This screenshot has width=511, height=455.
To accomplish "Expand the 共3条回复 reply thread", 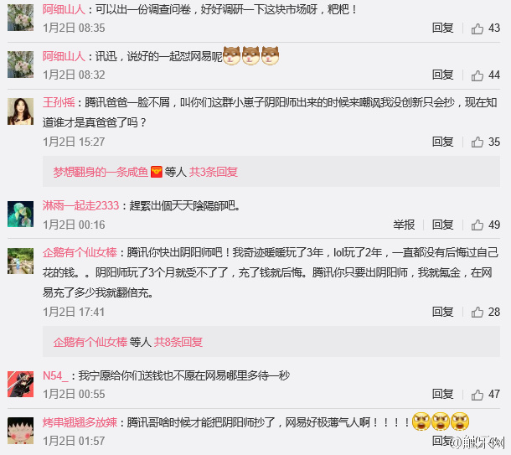I will (x=214, y=172).
